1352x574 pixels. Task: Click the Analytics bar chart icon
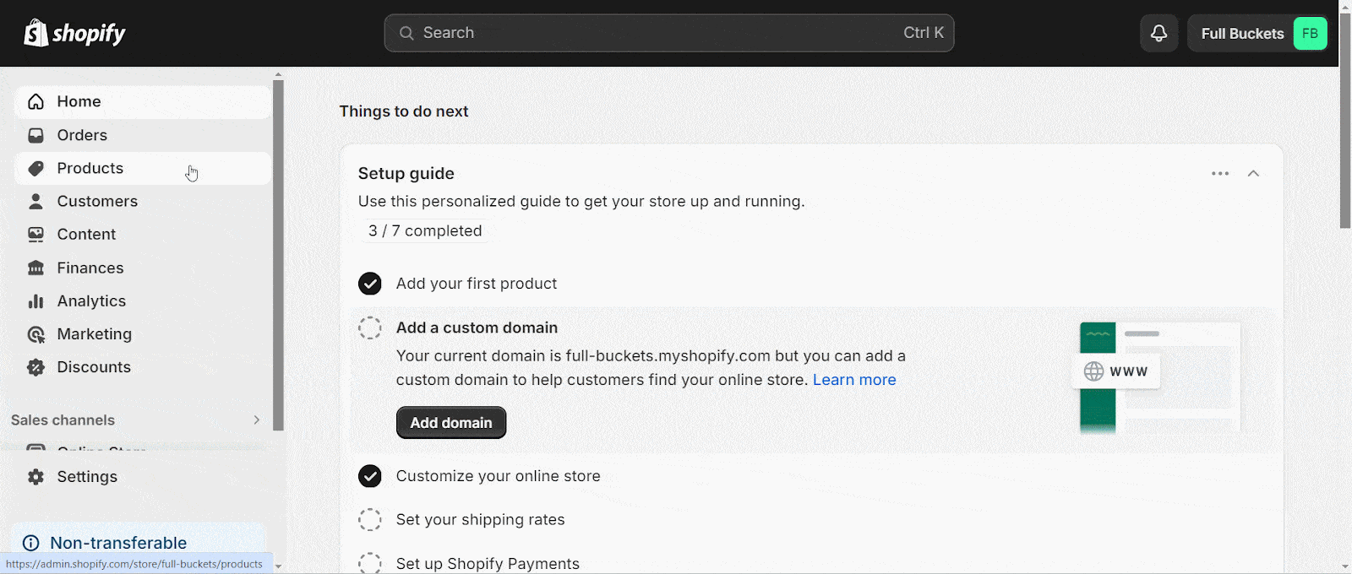tap(35, 301)
